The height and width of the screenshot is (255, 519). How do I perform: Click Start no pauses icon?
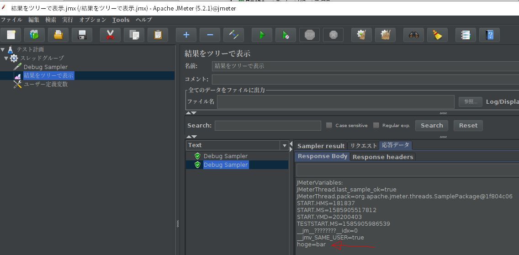(x=286, y=35)
